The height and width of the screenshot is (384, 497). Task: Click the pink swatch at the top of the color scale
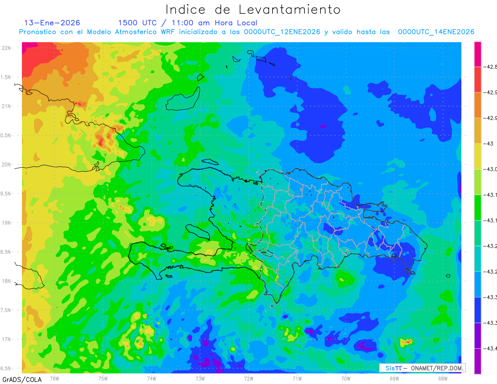click(x=478, y=54)
